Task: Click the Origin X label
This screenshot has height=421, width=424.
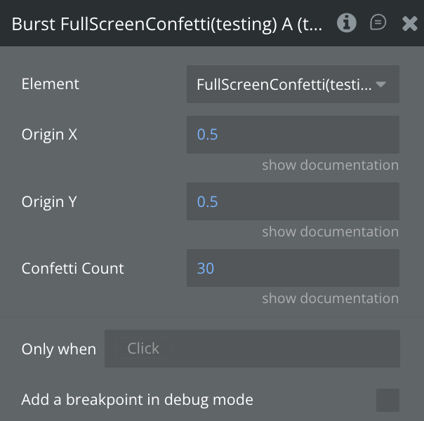Action: click(x=49, y=135)
